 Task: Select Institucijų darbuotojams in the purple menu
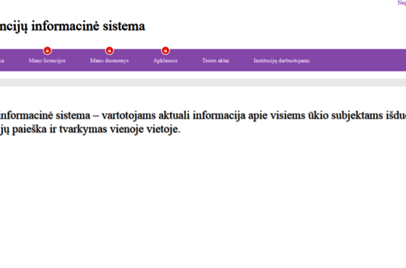pyautogui.click(x=282, y=61)
